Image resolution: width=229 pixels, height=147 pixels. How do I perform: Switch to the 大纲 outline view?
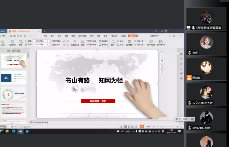coord(9,51)
